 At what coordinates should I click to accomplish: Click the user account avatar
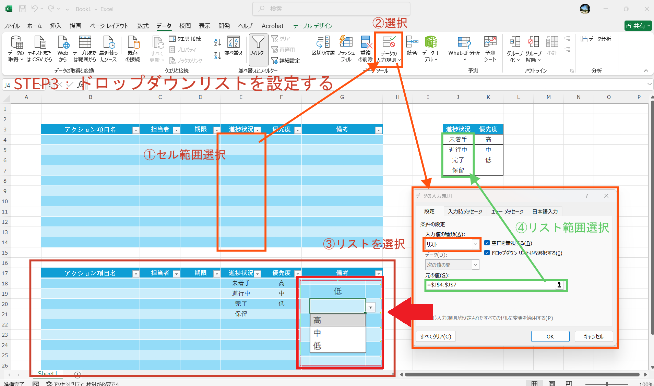(585, 9)
